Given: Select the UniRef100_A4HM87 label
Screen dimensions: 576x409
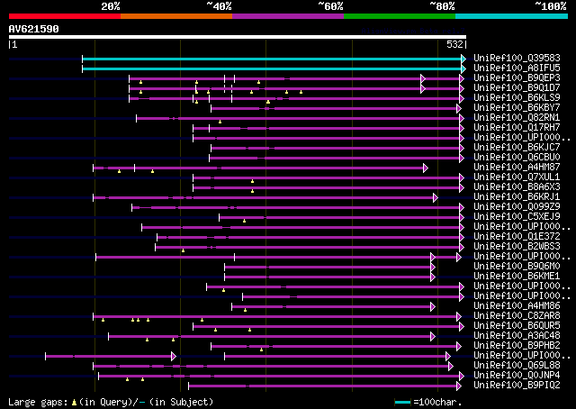Looking at the screenshot, I should point(517,168).
